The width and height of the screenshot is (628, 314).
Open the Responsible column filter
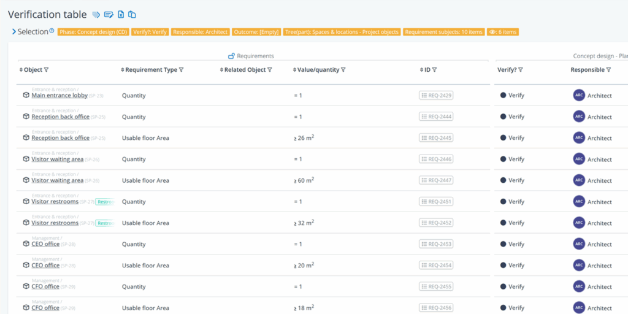(608, 70)
